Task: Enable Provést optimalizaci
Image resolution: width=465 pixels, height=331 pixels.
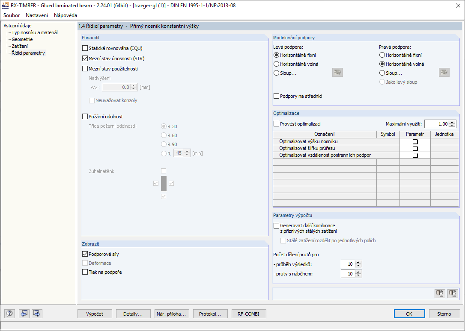Action: tap(277, 123)
